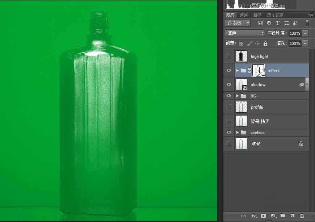Create a new adjustment layer

(x=273, y=216)
